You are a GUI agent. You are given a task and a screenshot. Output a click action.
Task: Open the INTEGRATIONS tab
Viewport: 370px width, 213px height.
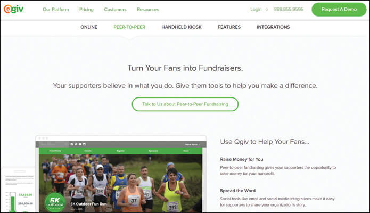click(x=273, y=27)
